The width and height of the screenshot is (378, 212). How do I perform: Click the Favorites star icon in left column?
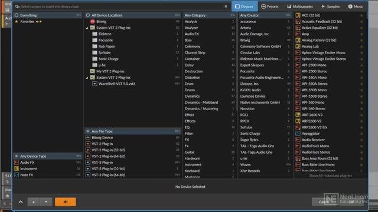coord(17,21)
